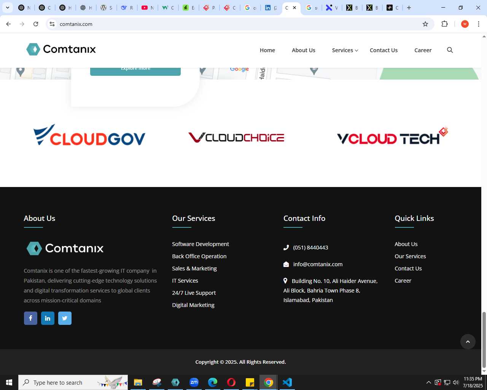487x390 pixels.
Task: Open Microsoft Edge from the taskbar
Action: coord(213,382)
